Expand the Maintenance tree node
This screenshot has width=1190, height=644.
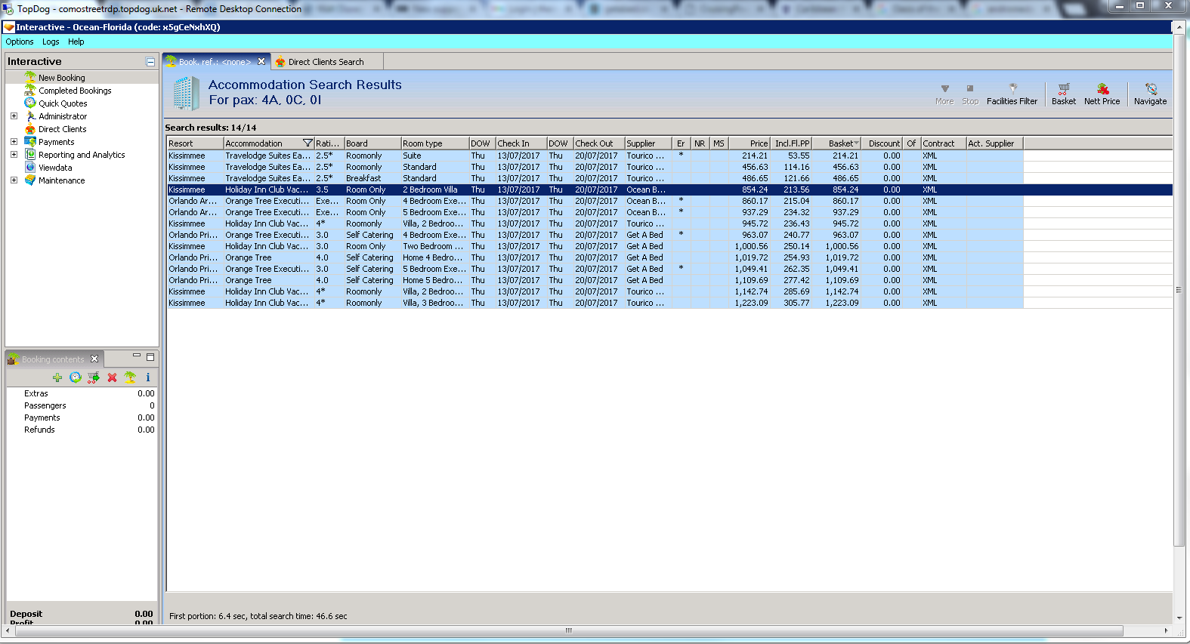click(14, 180)
